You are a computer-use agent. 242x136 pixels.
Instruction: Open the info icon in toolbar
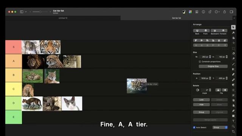pyautogui.click(x=203, y=12)
